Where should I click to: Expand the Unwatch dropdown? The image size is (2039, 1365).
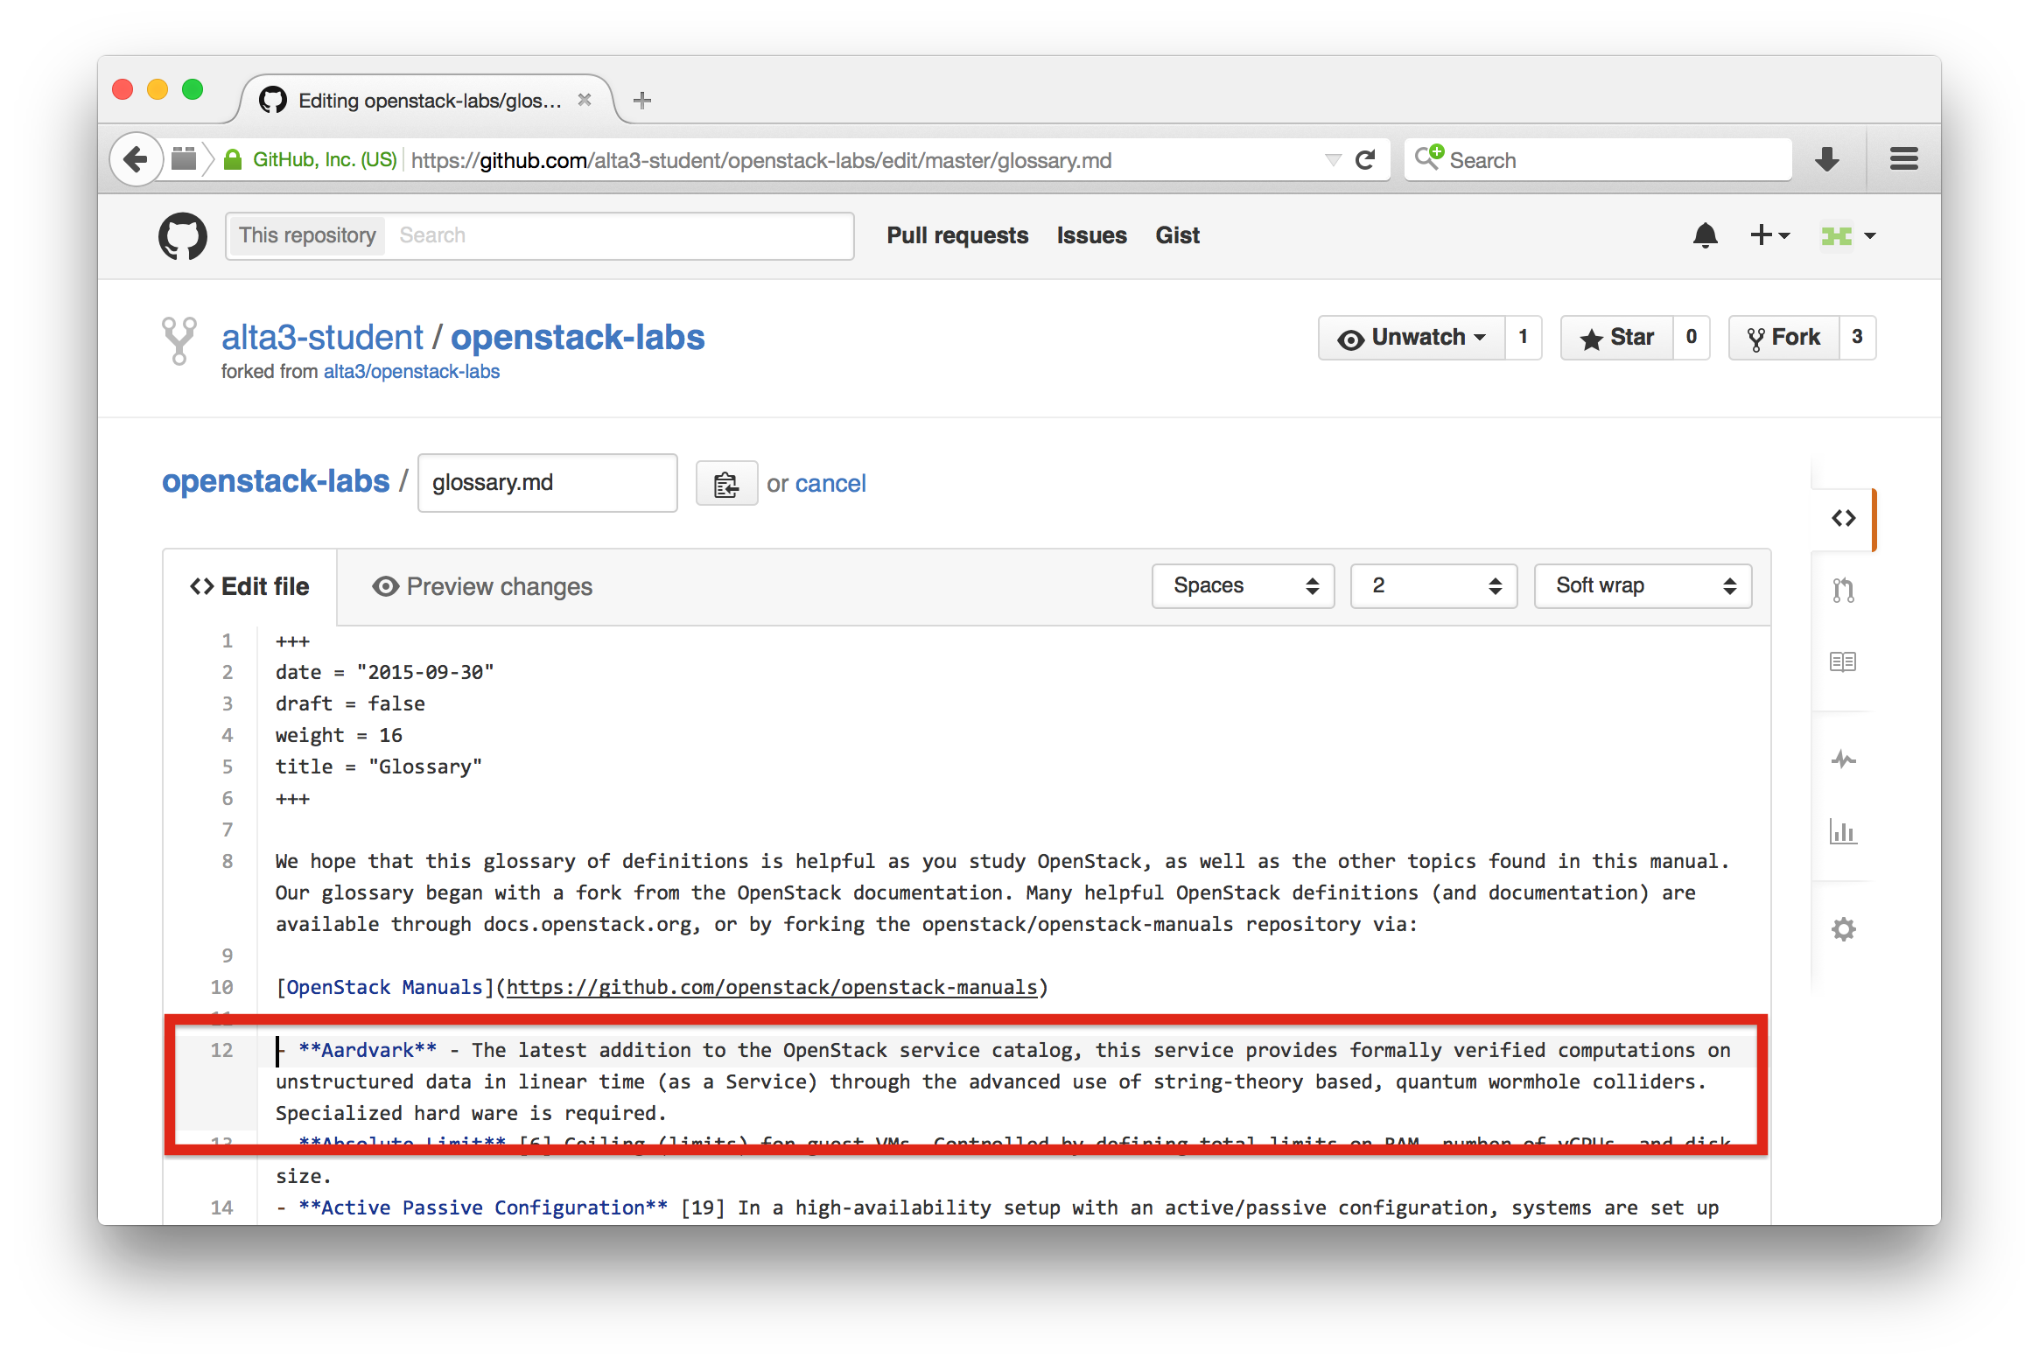(x=1412, y=338)
